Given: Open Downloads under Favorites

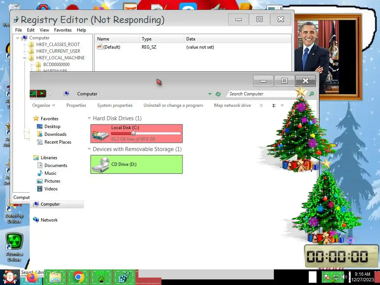Looking at the screenshot, I should [x=56, y=134].
